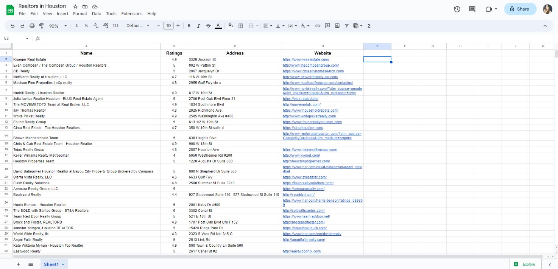Toggle italic formatting
Image resolution: width=558 pixels, height=269 pixels.
coord(199,26)
